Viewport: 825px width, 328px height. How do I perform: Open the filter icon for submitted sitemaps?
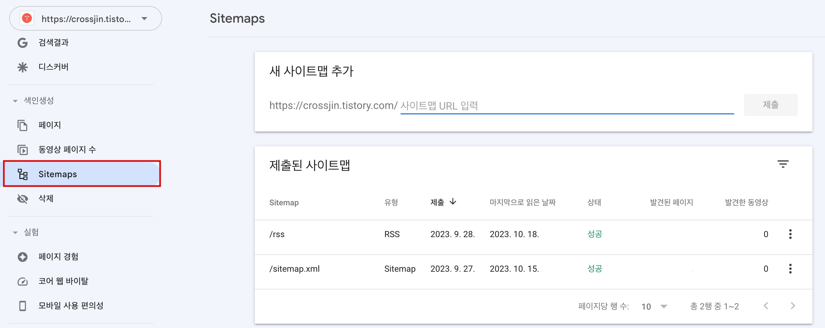click(783, 164)
